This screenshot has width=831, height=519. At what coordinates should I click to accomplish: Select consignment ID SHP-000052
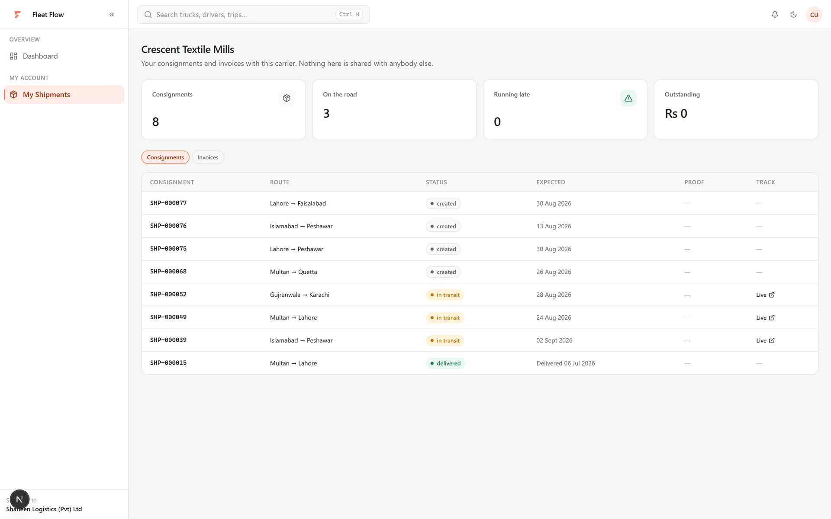coord(168,295)
